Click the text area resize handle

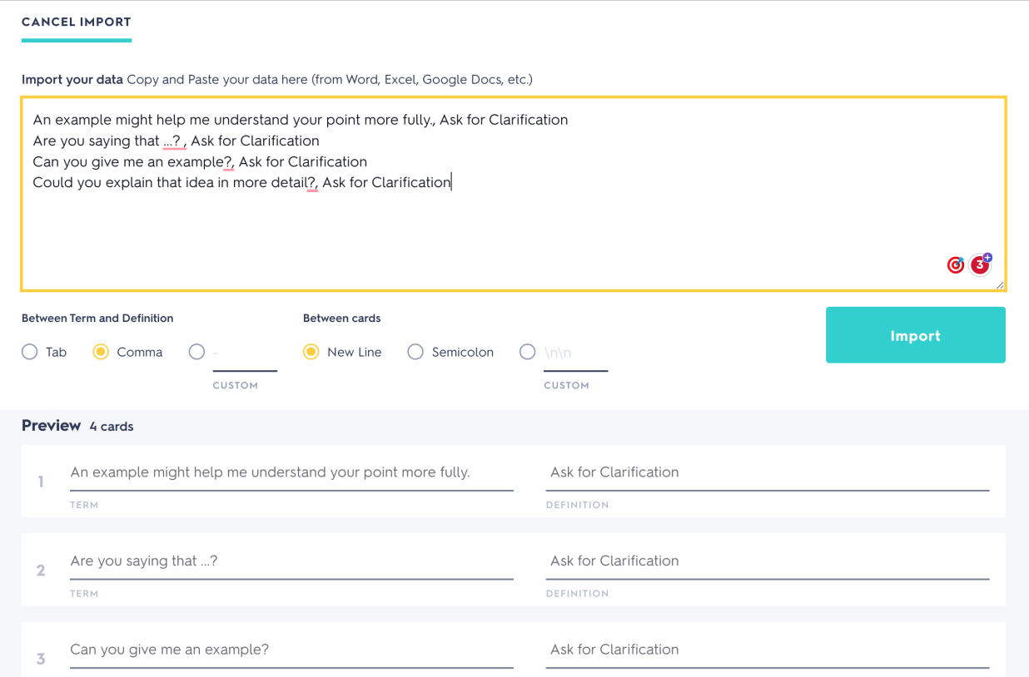(x=999, y=285)
